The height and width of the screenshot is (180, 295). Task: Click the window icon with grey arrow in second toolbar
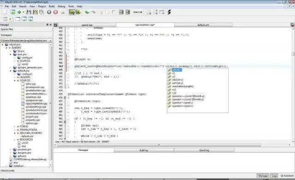[x=24, y=19]
